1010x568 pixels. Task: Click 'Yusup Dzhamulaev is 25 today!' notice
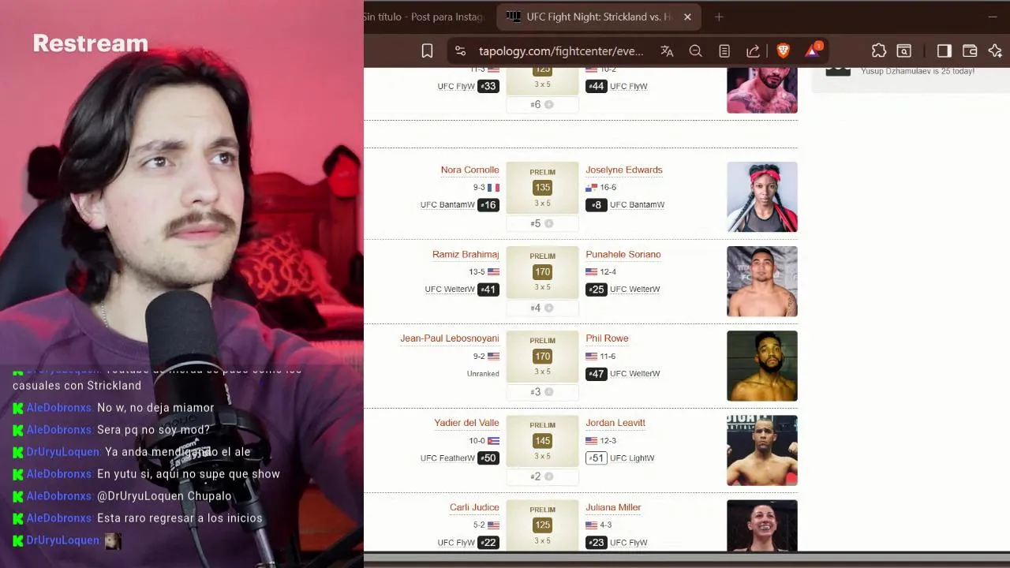coord(917,71)
